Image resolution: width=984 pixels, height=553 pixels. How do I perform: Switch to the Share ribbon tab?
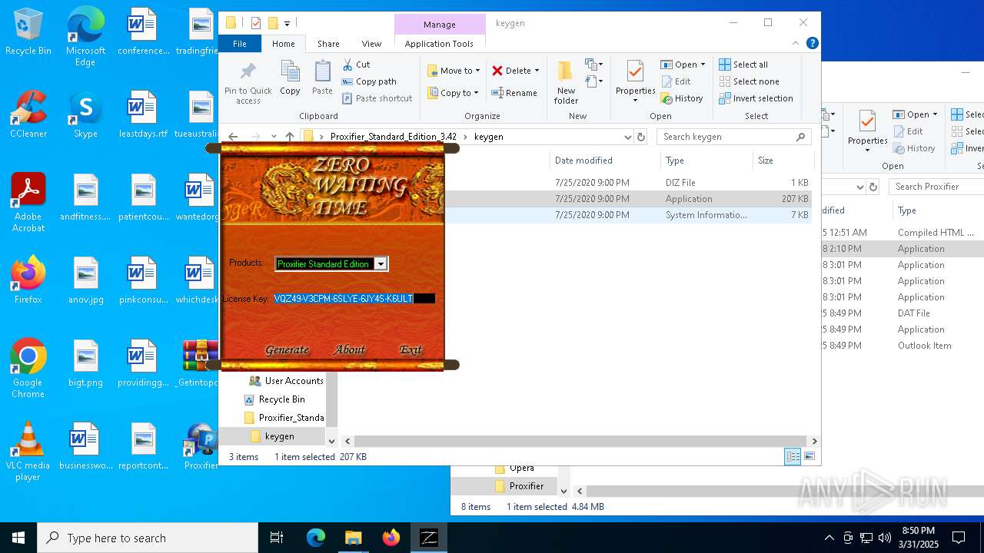328,44
